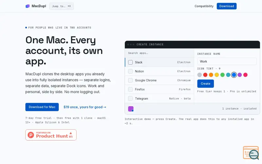Check the Notion checkbox
This screenshot has height=164, width=262.
coord(130,71)
